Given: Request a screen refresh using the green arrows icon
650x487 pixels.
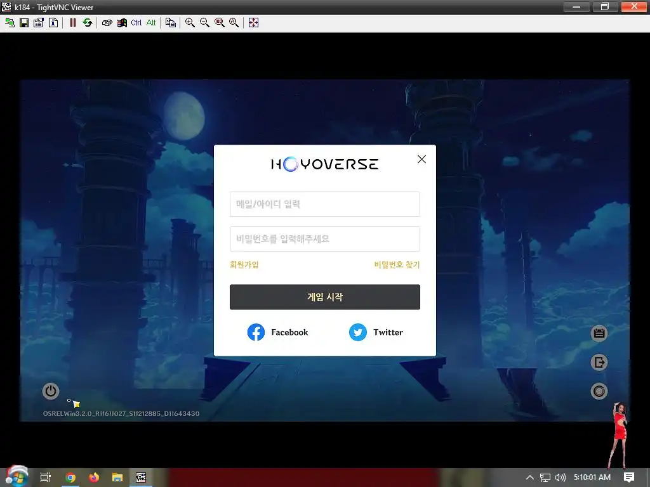Looking at the screenshot, I should coord(87,23).
